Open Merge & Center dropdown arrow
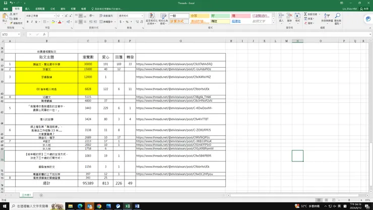Image resolution: width=373 pixels, height=210 pixels. [115, 22]
